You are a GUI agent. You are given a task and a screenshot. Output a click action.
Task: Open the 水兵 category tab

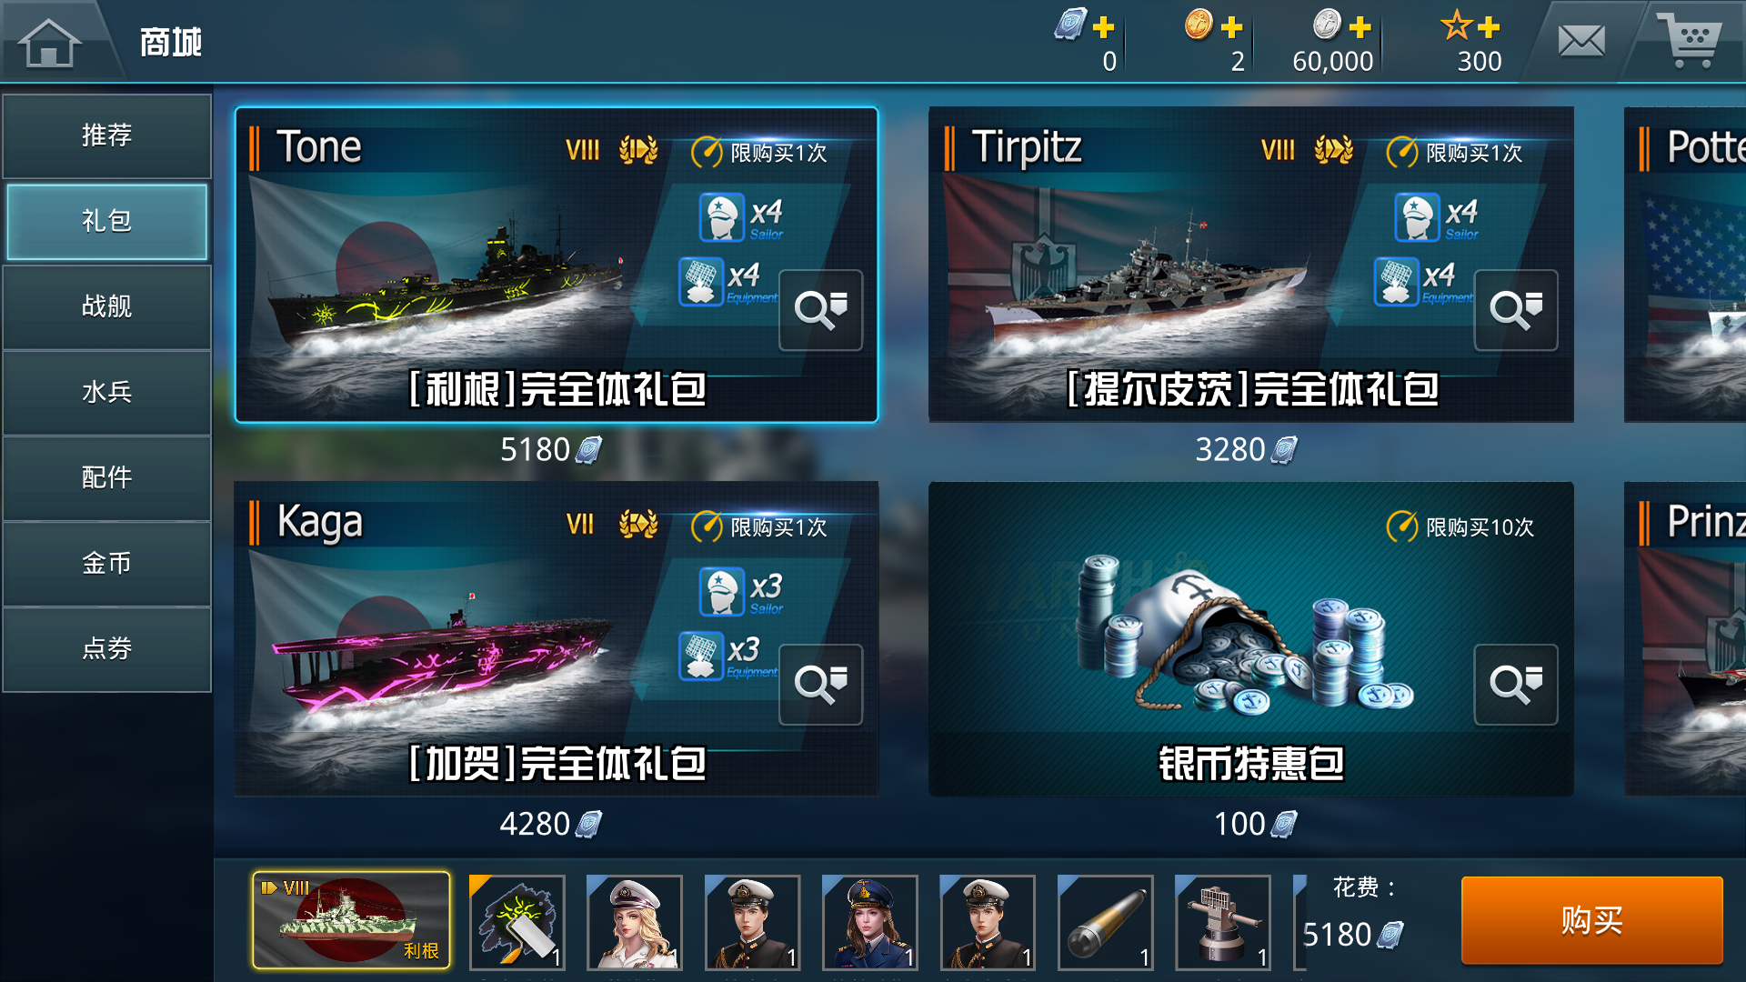[107, 392]
